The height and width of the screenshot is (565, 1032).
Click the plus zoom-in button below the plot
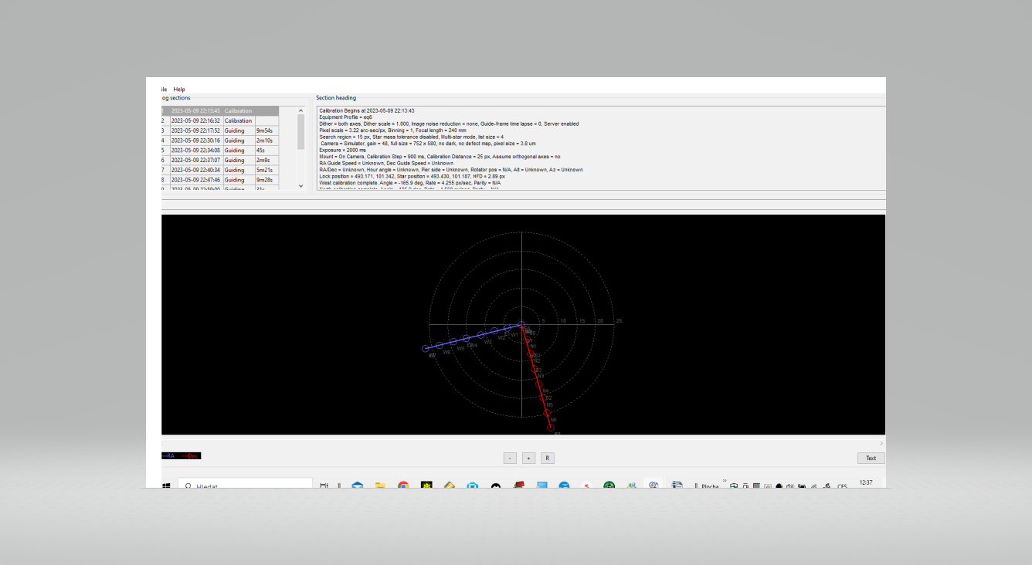(528, 458)
